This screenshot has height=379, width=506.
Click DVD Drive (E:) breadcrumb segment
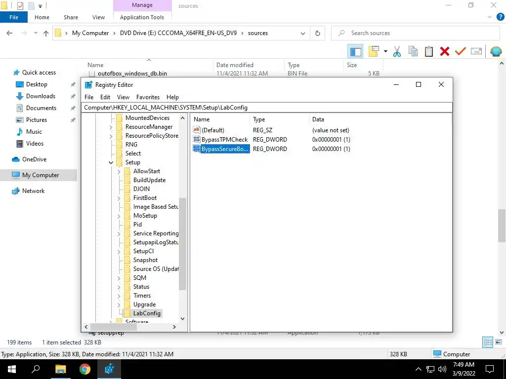point(178,33)
